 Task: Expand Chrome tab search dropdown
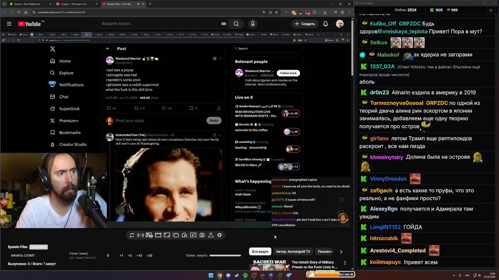pyautogui.click(x=5, y=4)
